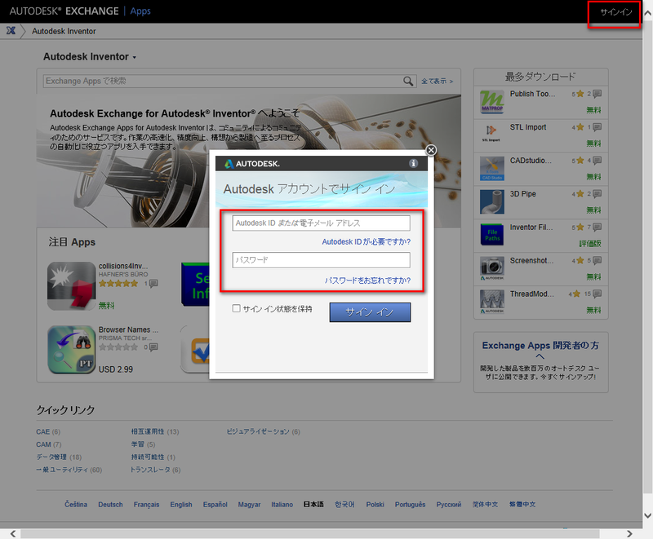Switch language to Español
The height and width of the screenshot is (539, 653).
(215, 504)
